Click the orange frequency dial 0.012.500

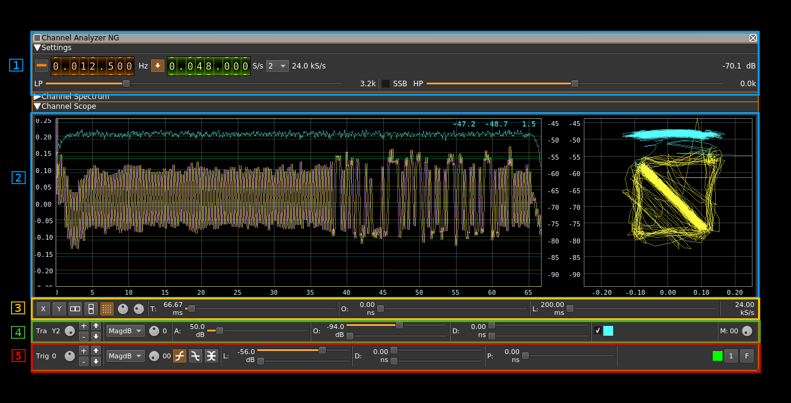coord(92,66)
